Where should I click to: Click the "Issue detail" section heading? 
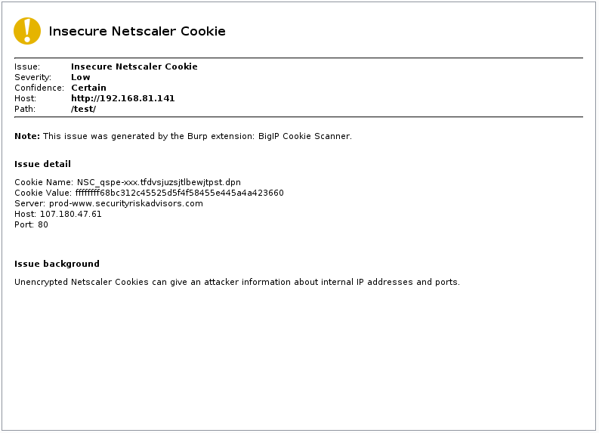[42, 164]
